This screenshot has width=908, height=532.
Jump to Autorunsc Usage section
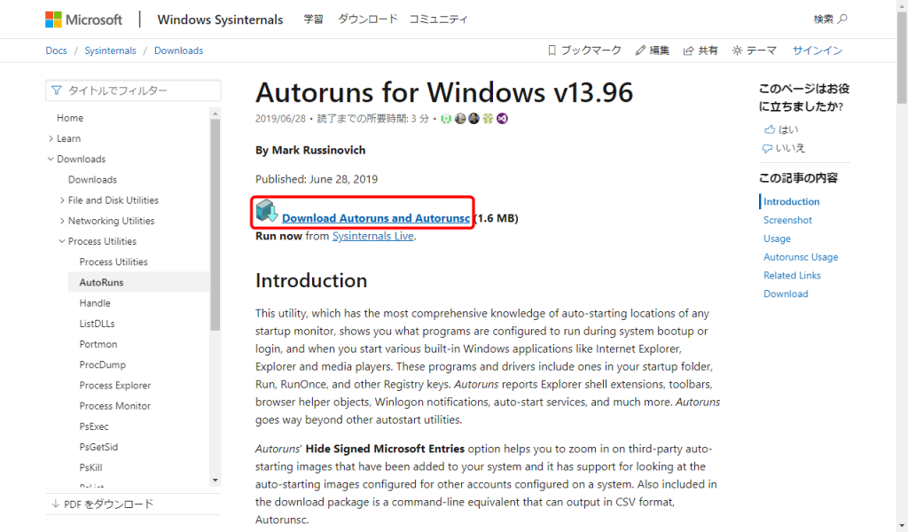coord(801,257)
